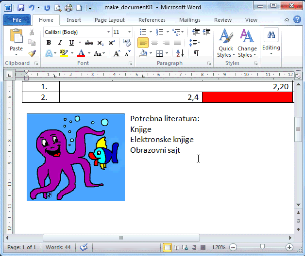Select the octopus picture in document
Screen dimensions: 305x256
point(76,157)
